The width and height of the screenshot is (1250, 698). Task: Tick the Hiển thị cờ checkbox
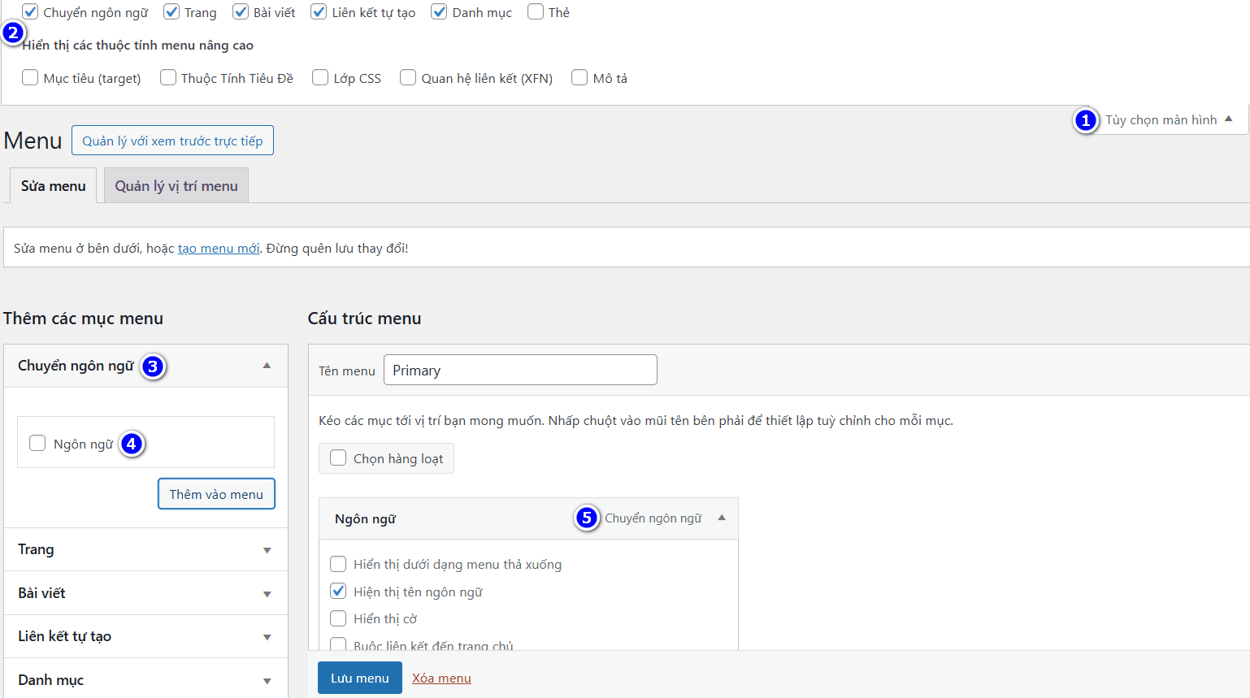click(338, 618)
